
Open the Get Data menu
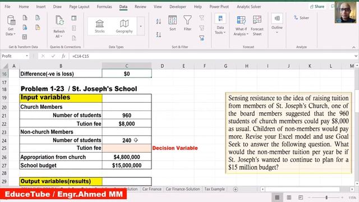pyautogui.click(x=11, y=25)
